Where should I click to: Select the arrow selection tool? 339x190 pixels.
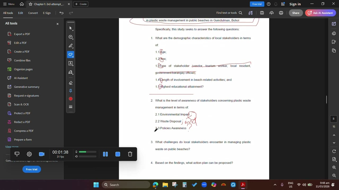[x=70, y=28]
